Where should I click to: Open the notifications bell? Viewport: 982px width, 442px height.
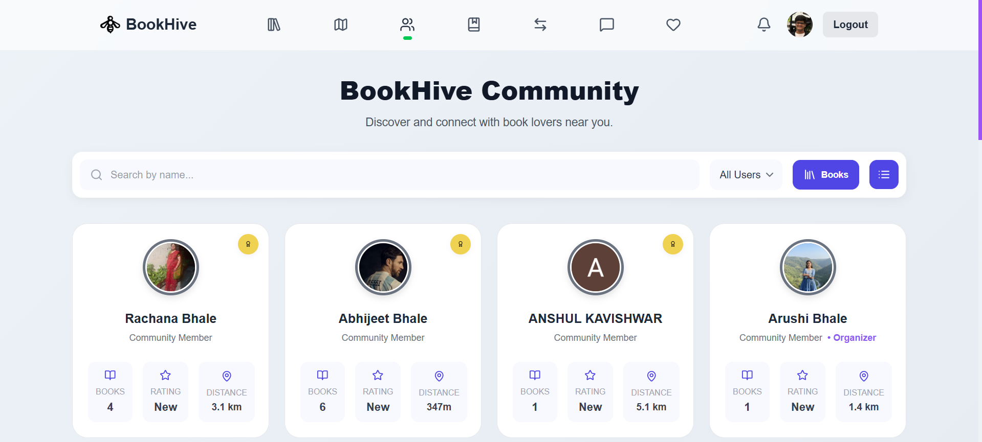point(764,25)
